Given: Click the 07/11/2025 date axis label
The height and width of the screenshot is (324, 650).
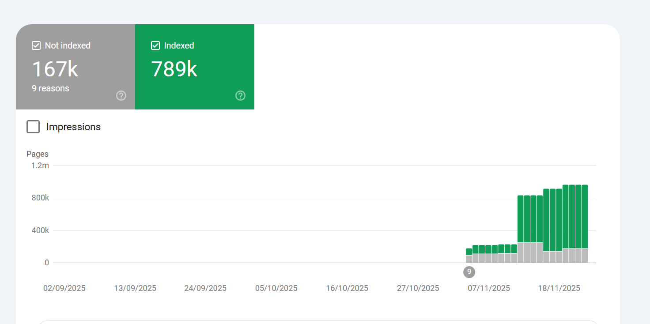Looking at the screenshot, I should point(489,288).
